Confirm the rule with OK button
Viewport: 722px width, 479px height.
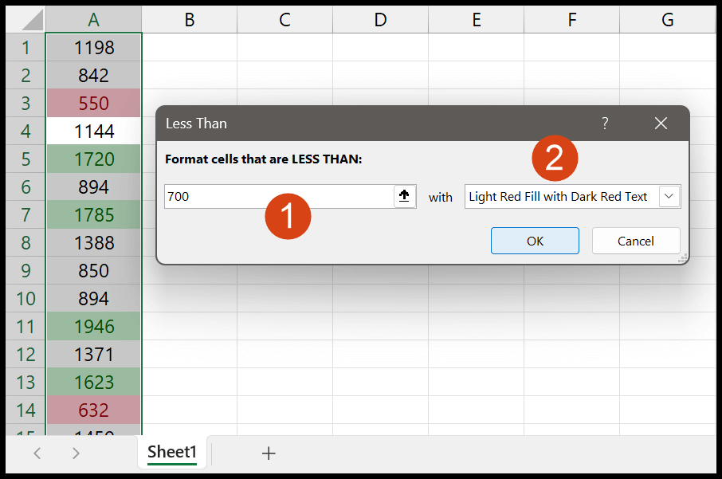coord(535,241)
